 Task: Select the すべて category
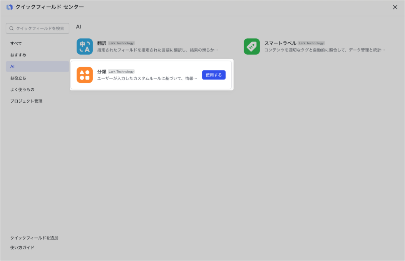pyautogui.click(x=16, y=43)
